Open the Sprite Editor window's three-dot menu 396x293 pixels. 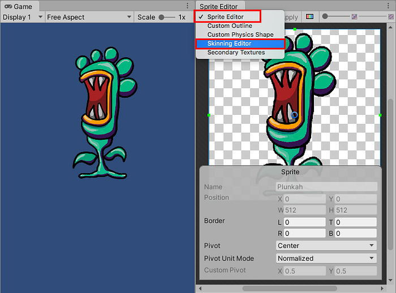pos(388,6)
